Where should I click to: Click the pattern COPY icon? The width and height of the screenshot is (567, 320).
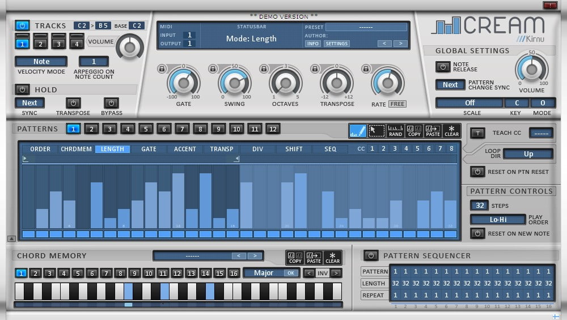click(x=414, y=131)
